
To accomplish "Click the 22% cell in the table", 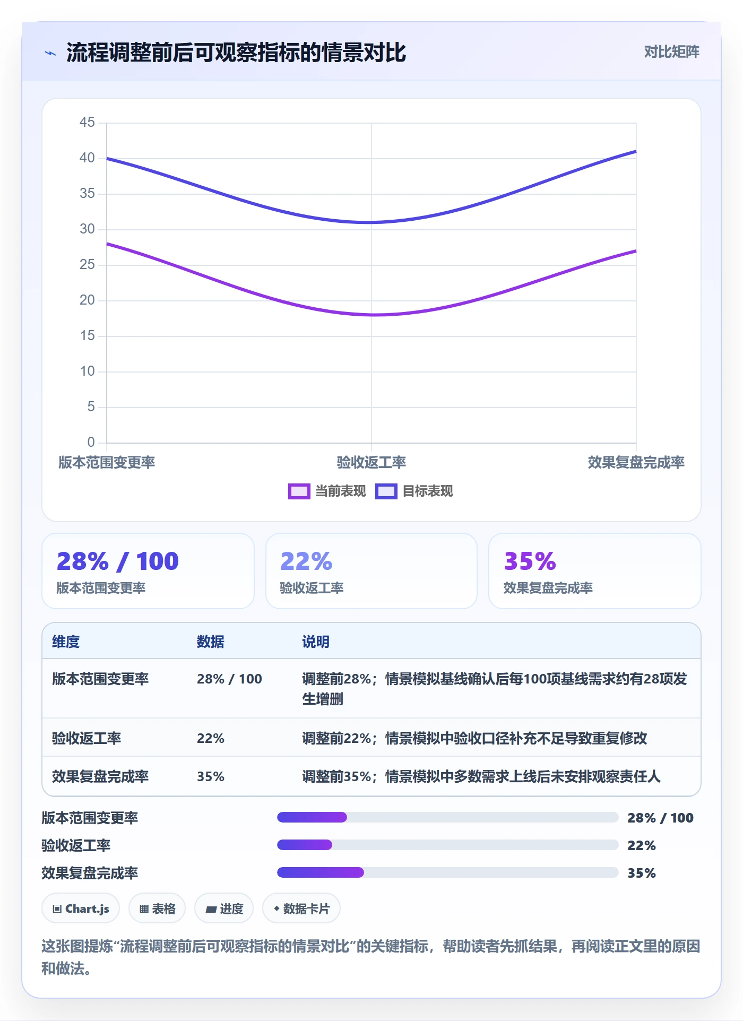I will point(211,739).
